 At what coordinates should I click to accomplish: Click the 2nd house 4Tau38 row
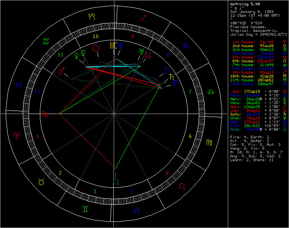(x=259, y=46)
